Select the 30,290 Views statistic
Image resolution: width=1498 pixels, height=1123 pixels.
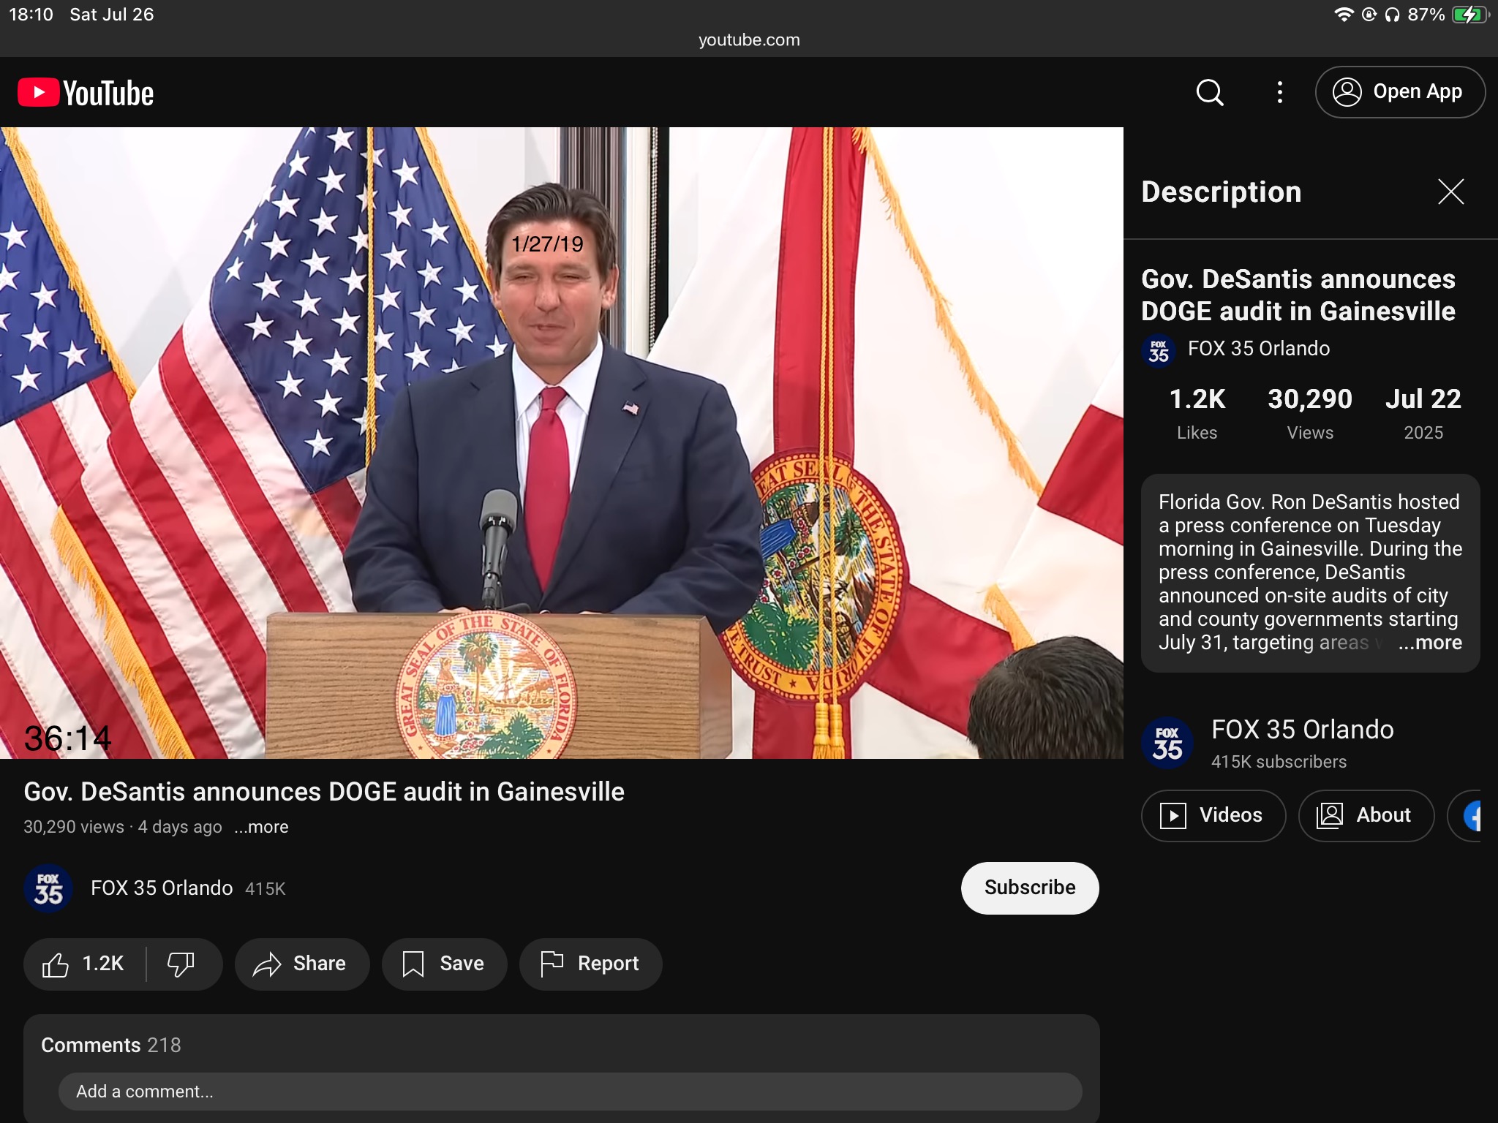[x=1310, y=414]
